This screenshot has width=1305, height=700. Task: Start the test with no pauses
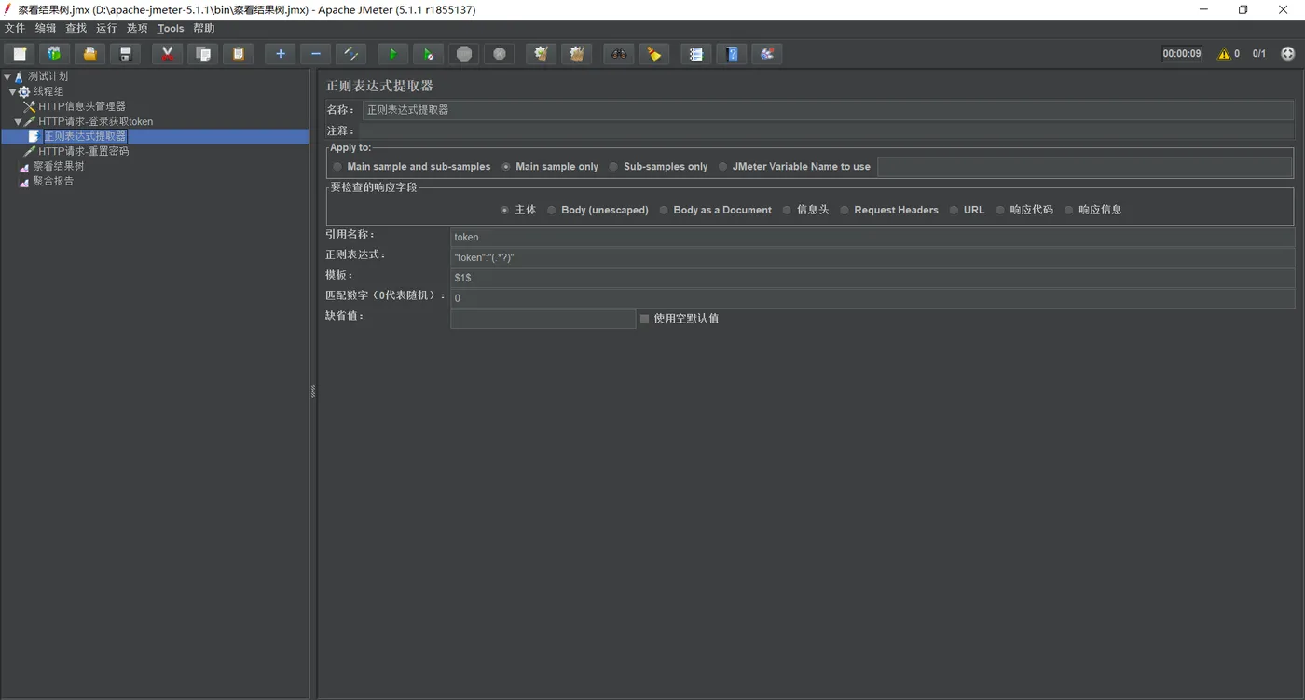[428, 54]
